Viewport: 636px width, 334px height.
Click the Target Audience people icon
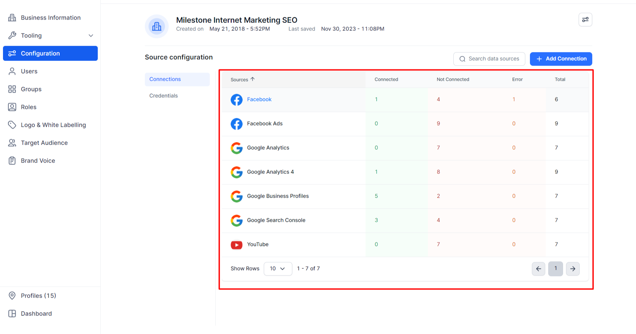pyautogui.click(x=12, y=143)
